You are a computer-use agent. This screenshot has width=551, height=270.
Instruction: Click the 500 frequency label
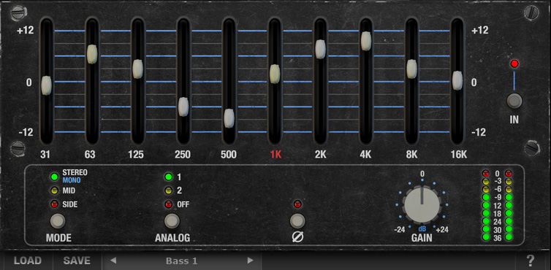pos(229,155)
